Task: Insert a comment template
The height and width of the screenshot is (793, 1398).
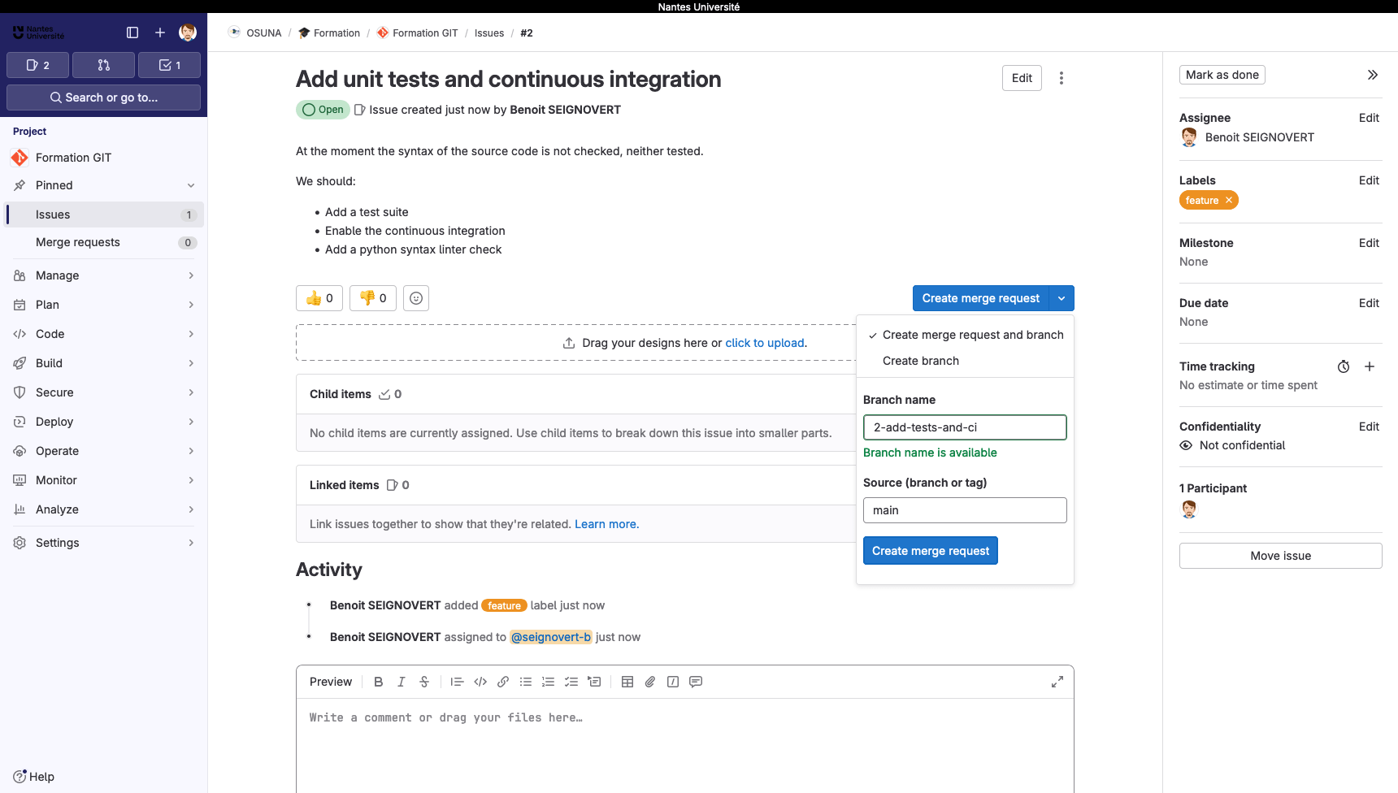Action: click(x=696, y=682)
